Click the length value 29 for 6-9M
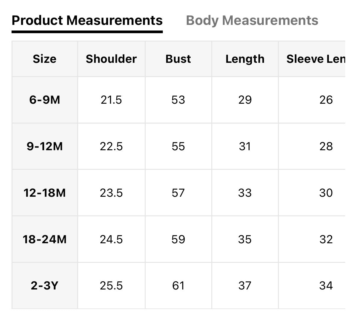357x312 pixels. click(x=245, y=100)
